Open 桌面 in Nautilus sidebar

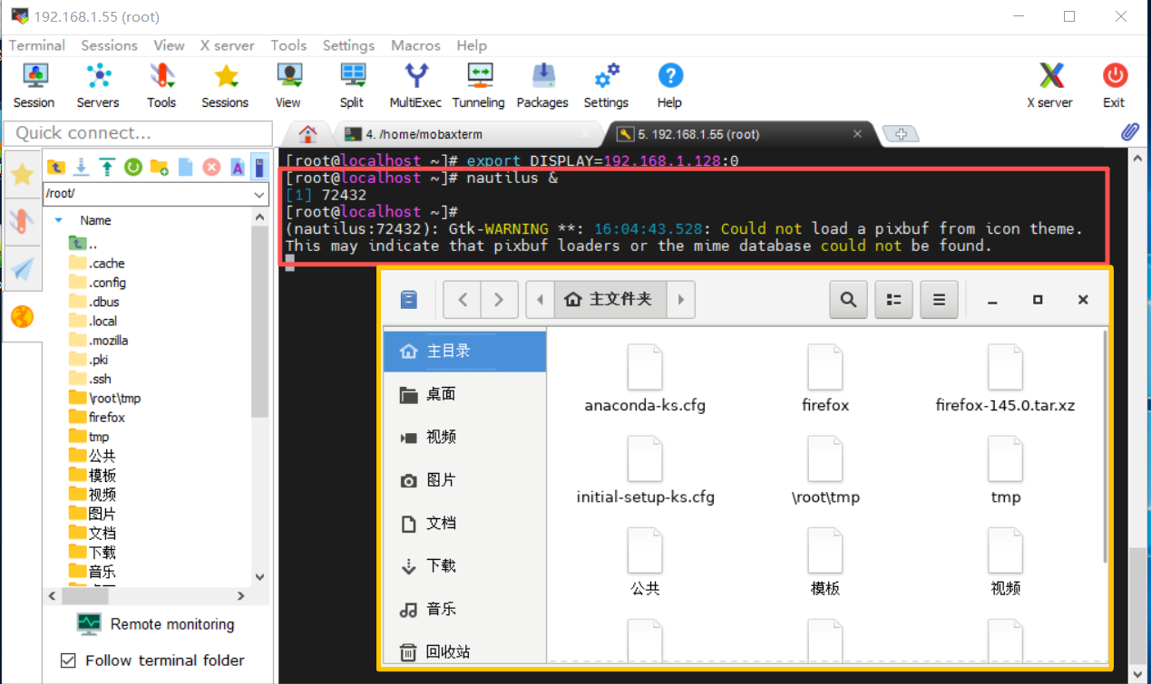point(464,394)
